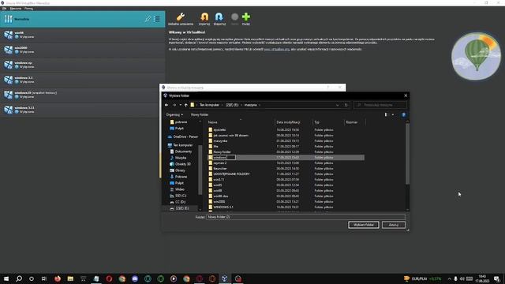The height and width of the screenshot is (284, 505).
Task: Select Wideo in navigation pane
Action: (x=177, y=189)
